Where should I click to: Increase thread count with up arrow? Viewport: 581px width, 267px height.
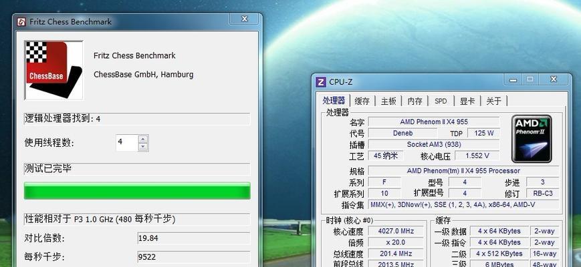pyautogui.click(x=143, y=140)
